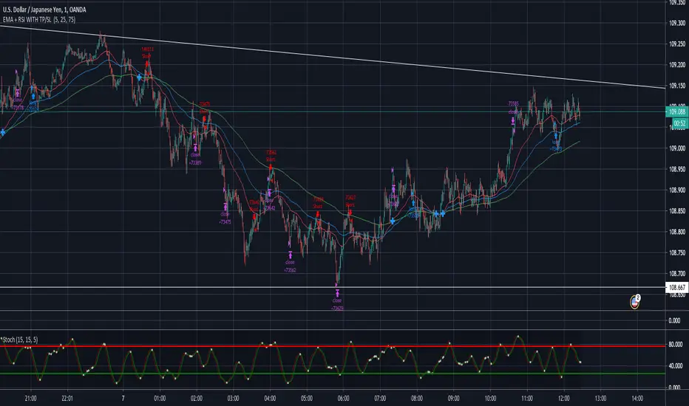The height and width of the screenshot is (406, 689).
Task: Click the 108.667 horizontal line price label
Action: (x=677, y=287)
